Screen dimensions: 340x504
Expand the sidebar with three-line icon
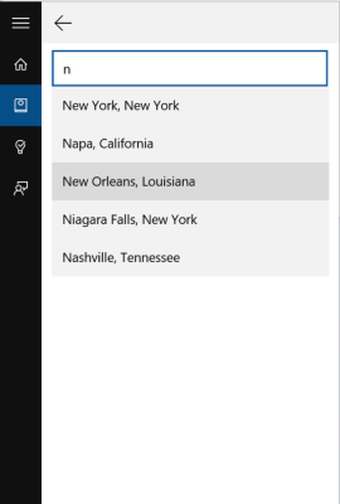[21, 23]
